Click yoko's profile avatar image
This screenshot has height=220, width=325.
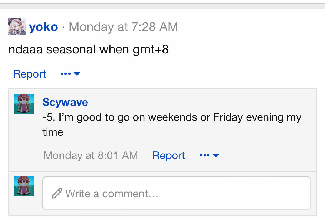pyautogui.click(x=17, y=27)
